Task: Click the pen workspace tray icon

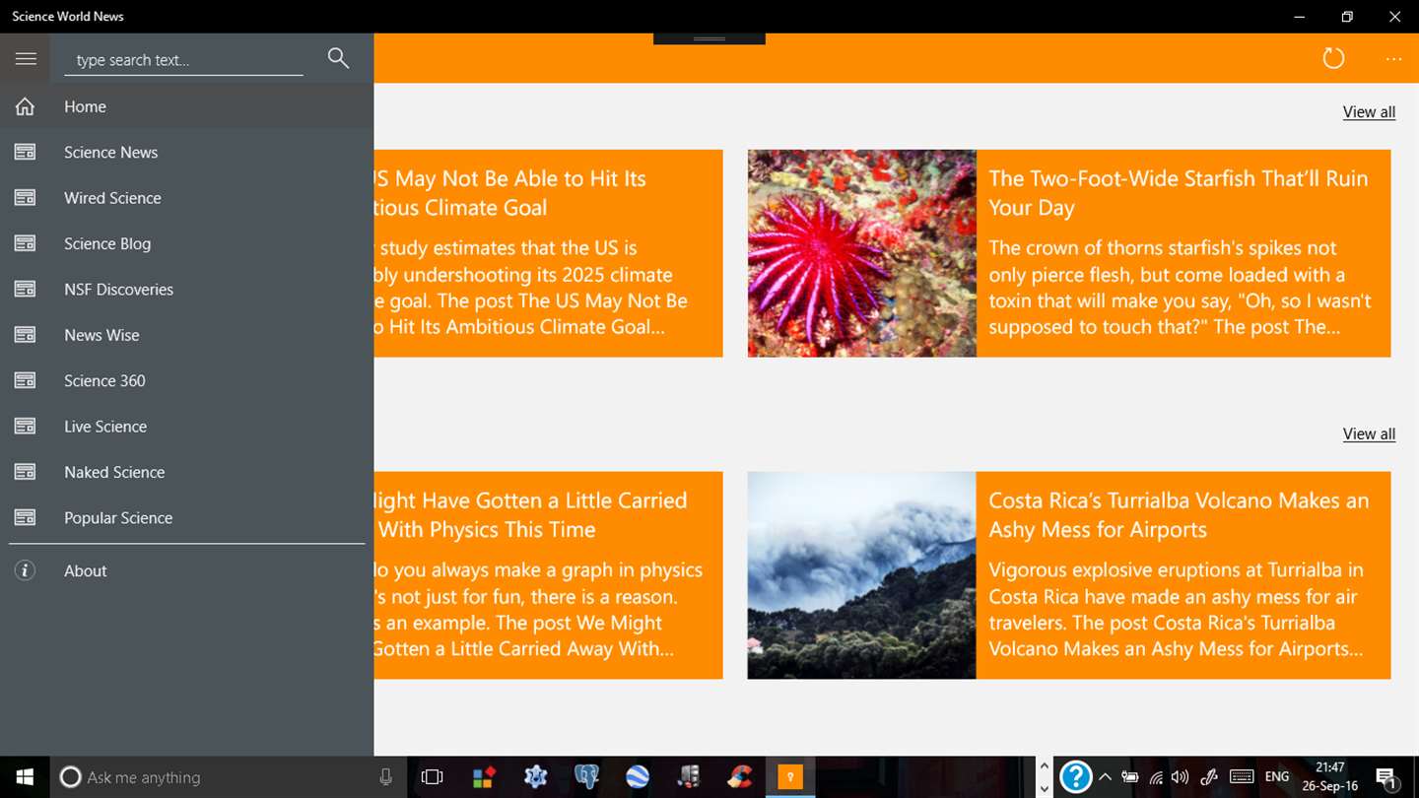Action: click(1209, 777)
